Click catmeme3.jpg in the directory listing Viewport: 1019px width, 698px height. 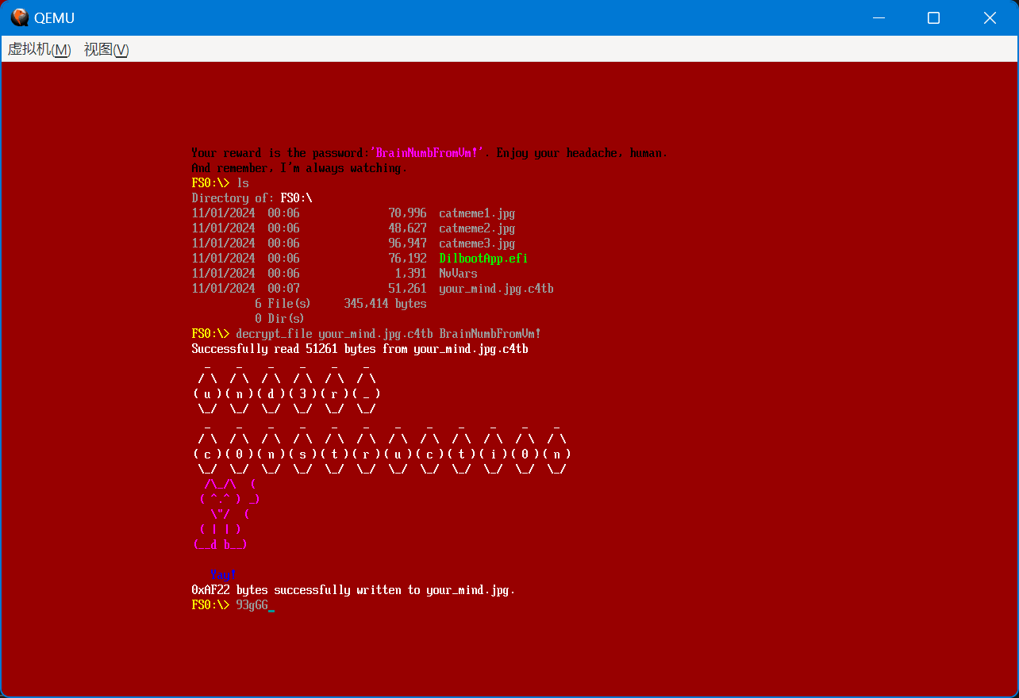click(476, 244)
